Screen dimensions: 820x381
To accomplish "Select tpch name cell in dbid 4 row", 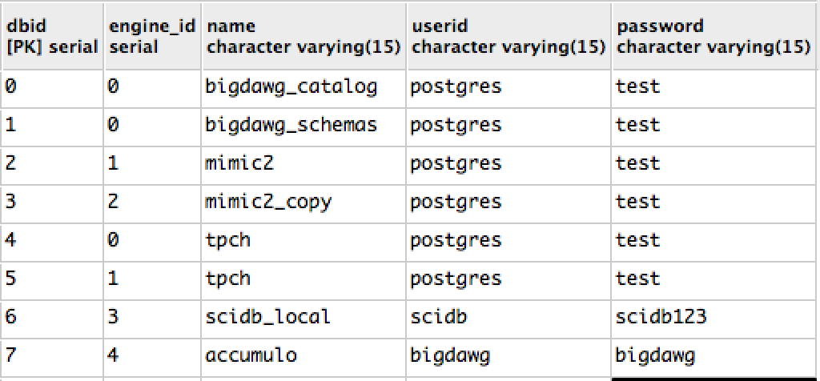I will click(228, 240).
